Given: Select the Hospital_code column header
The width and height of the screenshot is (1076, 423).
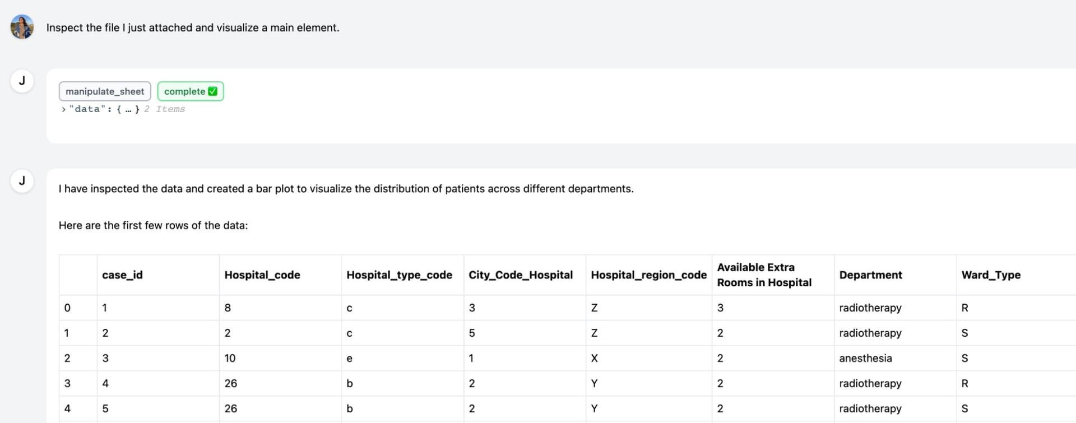Looking at the screenshot, I should 280,275.
